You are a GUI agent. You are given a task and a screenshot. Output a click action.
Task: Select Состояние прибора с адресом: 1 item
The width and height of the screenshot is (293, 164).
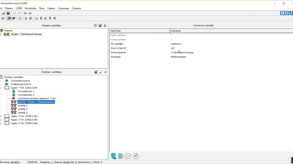click(x=37, y=98)
